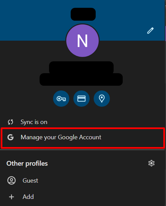Click the redacted email address line
The image size is (166, 206).
click(81, 80)
